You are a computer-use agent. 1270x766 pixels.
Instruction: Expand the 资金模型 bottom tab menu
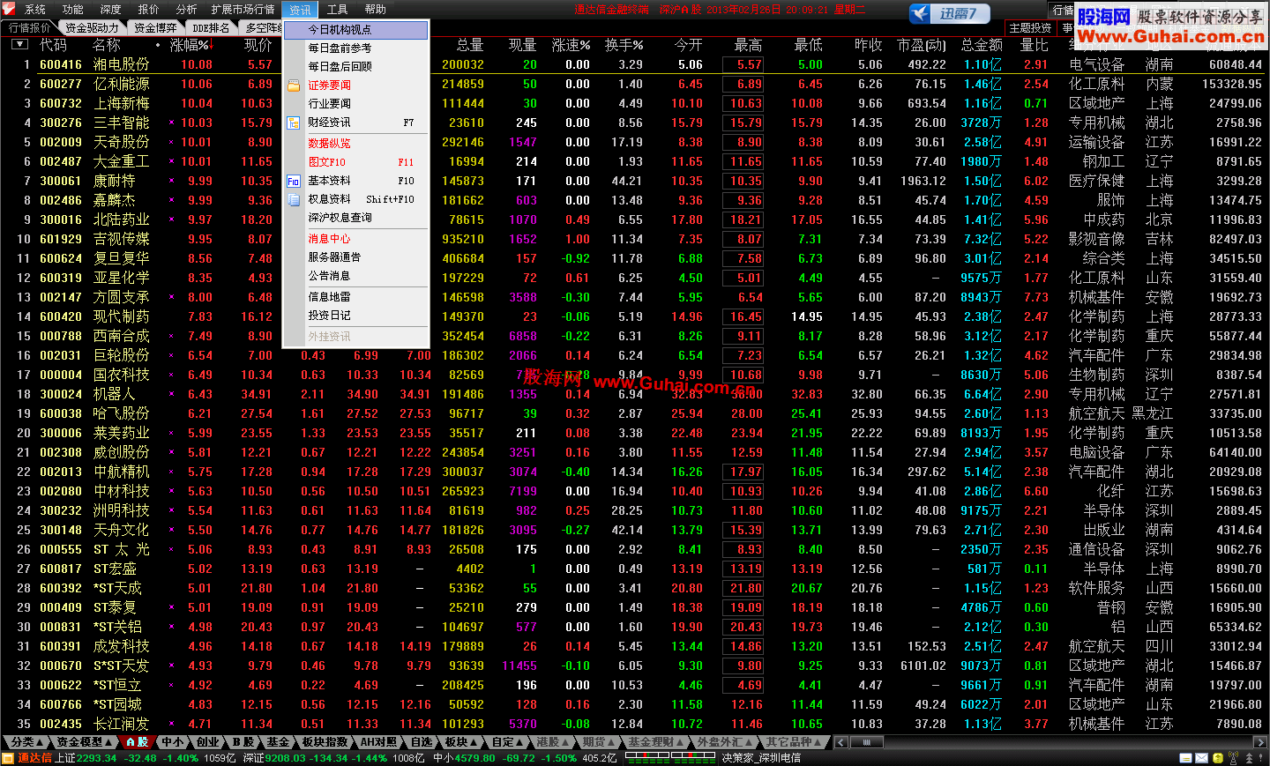85,742
